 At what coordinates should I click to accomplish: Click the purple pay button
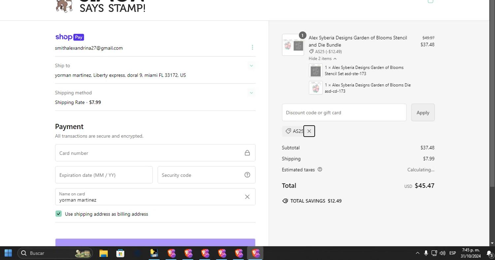point(155,242)
